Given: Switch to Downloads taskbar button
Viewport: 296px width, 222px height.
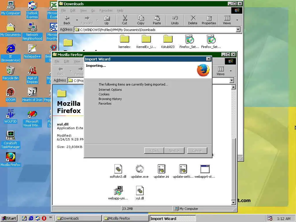Looking at the screenshot, I should pyautogui.click(x=79, y=219).
